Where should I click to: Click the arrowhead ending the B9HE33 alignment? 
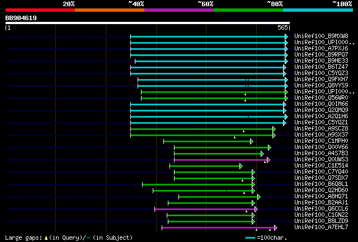click(286, 61)
